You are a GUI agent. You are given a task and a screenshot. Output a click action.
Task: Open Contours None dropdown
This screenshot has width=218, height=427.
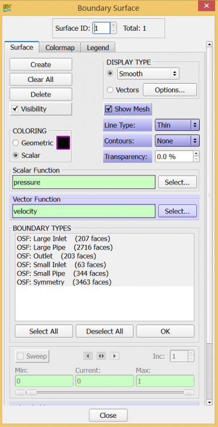coord(177,141)
